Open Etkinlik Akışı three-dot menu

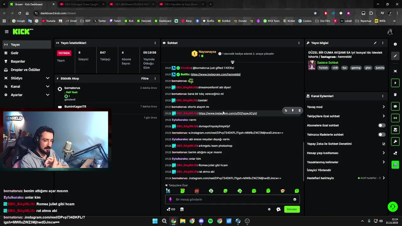(x=155, y=78)
